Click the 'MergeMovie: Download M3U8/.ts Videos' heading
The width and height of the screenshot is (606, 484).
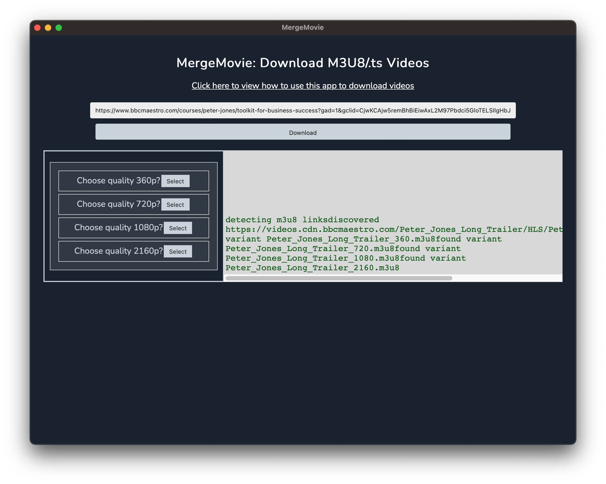coord(302,63)
